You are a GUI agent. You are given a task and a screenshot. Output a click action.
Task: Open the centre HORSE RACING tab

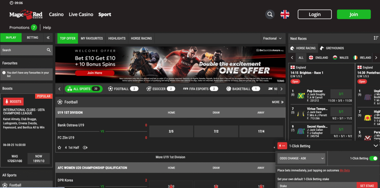coord(141,38)
